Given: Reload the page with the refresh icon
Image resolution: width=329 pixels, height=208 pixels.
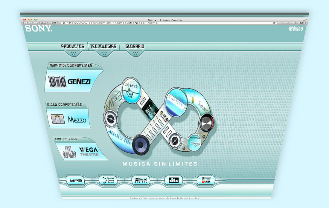Looking at the screenshot, I should point(274,23).
